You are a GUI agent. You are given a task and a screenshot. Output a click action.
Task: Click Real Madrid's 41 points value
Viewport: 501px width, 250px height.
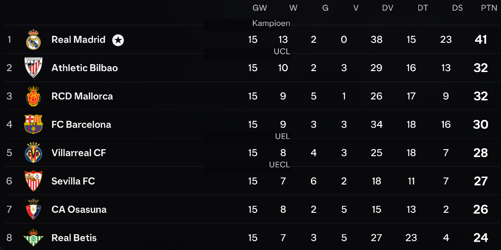(x=481, y=40)
